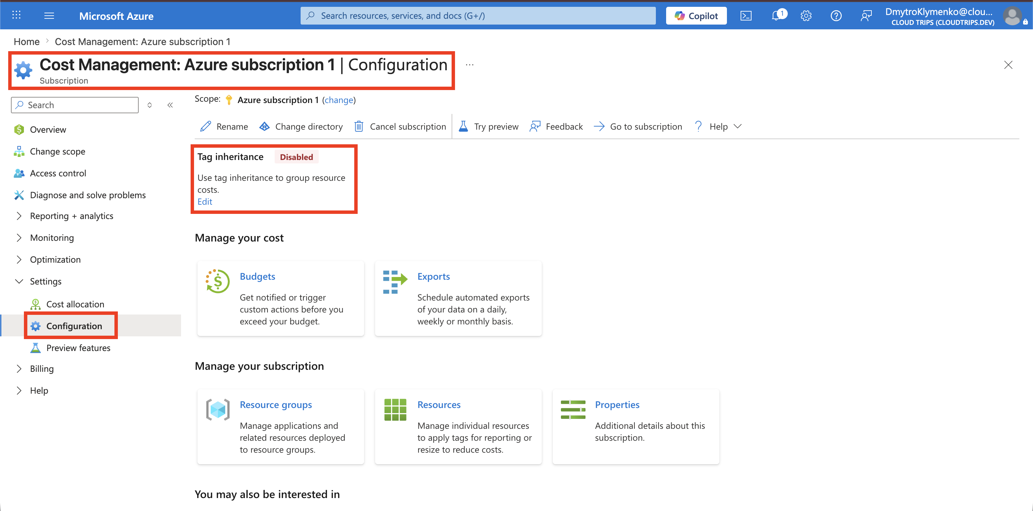Launch Cloud Shell from the top bar
This screenshot has height=511, width=1033.
coord(746,16)
